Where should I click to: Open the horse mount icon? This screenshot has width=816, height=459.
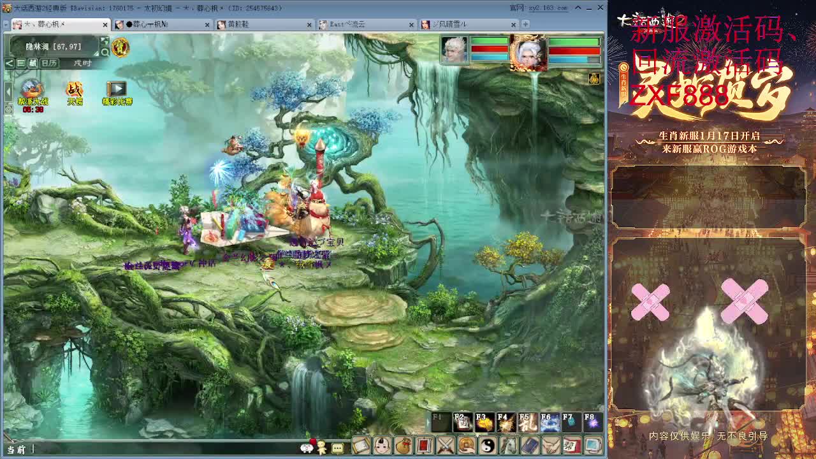(x=509, y=446)
